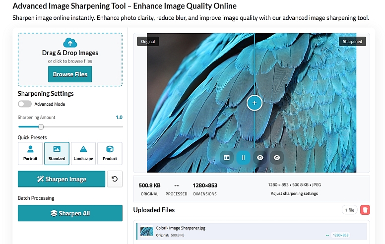The height and width of the screenshot is (244, 385).
Task: Open the Colorik Image Sharpener.jpg thumbnail
Action: [x=146, y=231]
